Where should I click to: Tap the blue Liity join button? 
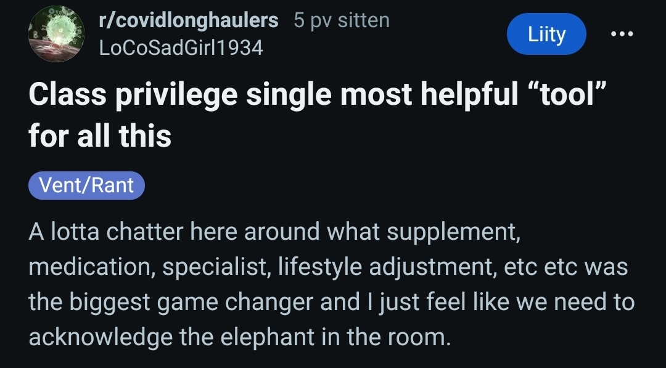pyautogui.click(x=546, y=35)
